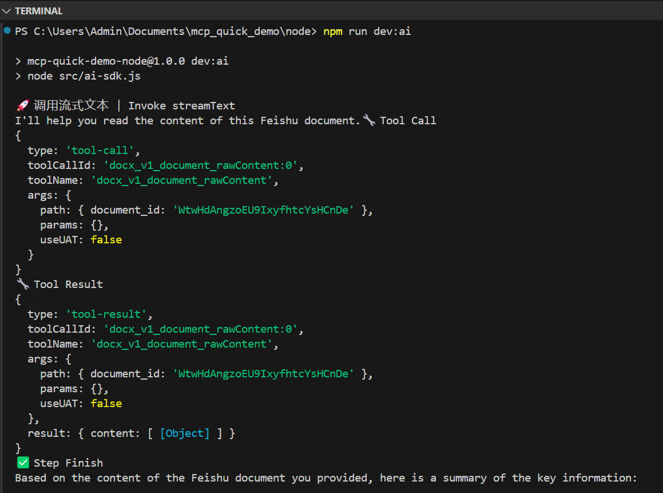This screenshot has height=493, width=663.
Task: Click the first useUAT false value
Action: coord(106,239)
